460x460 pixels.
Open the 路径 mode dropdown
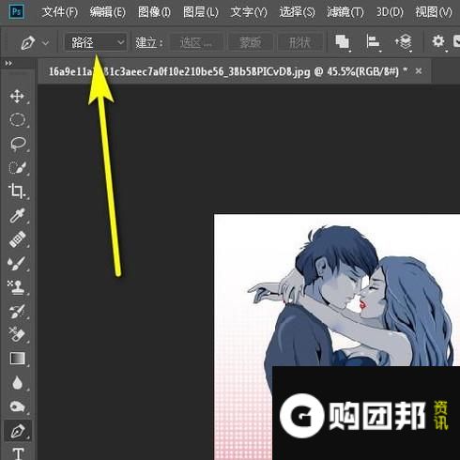(96, 42)
